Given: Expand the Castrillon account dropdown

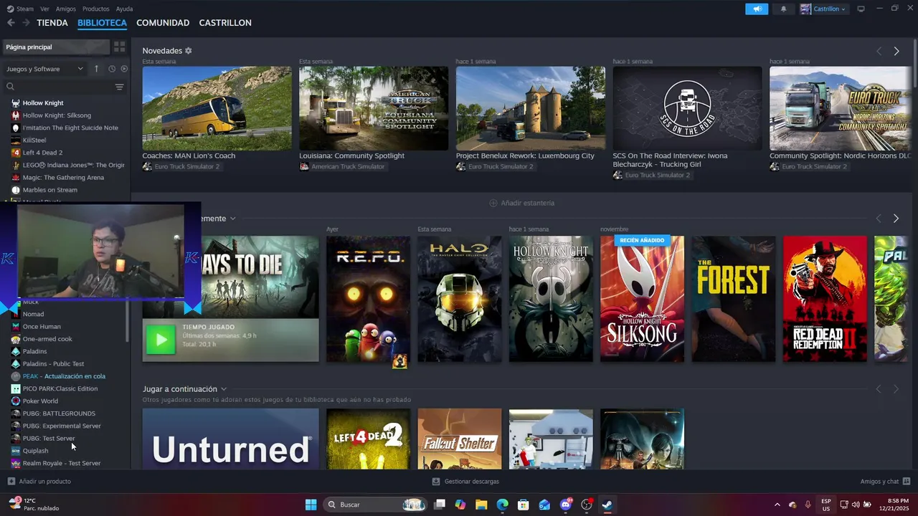Looking at the screenshot, I should [823, 9].
